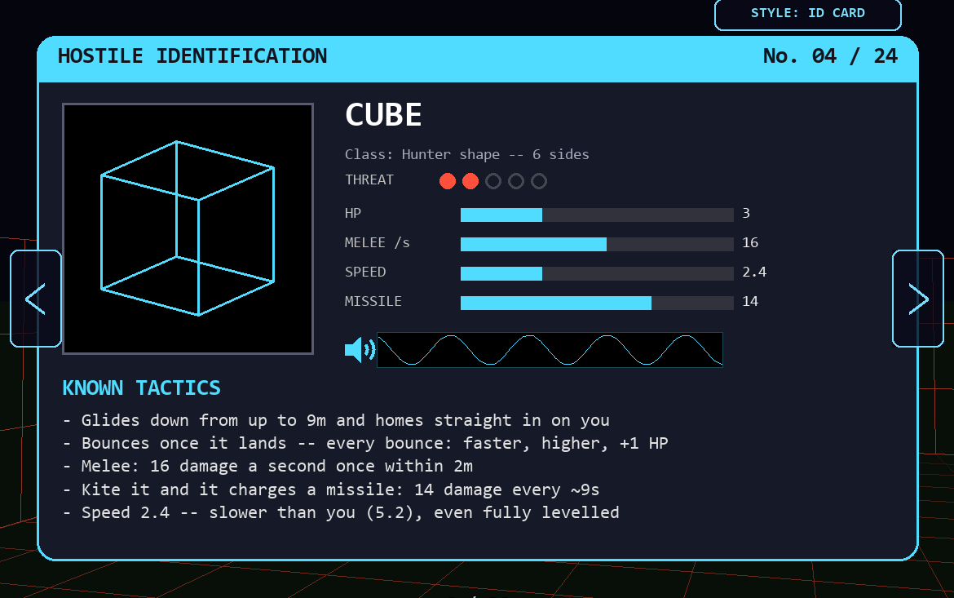Click the No. 04 / 24 counter
The height and width of the screenshot is (598, 954).
point(831,56)
